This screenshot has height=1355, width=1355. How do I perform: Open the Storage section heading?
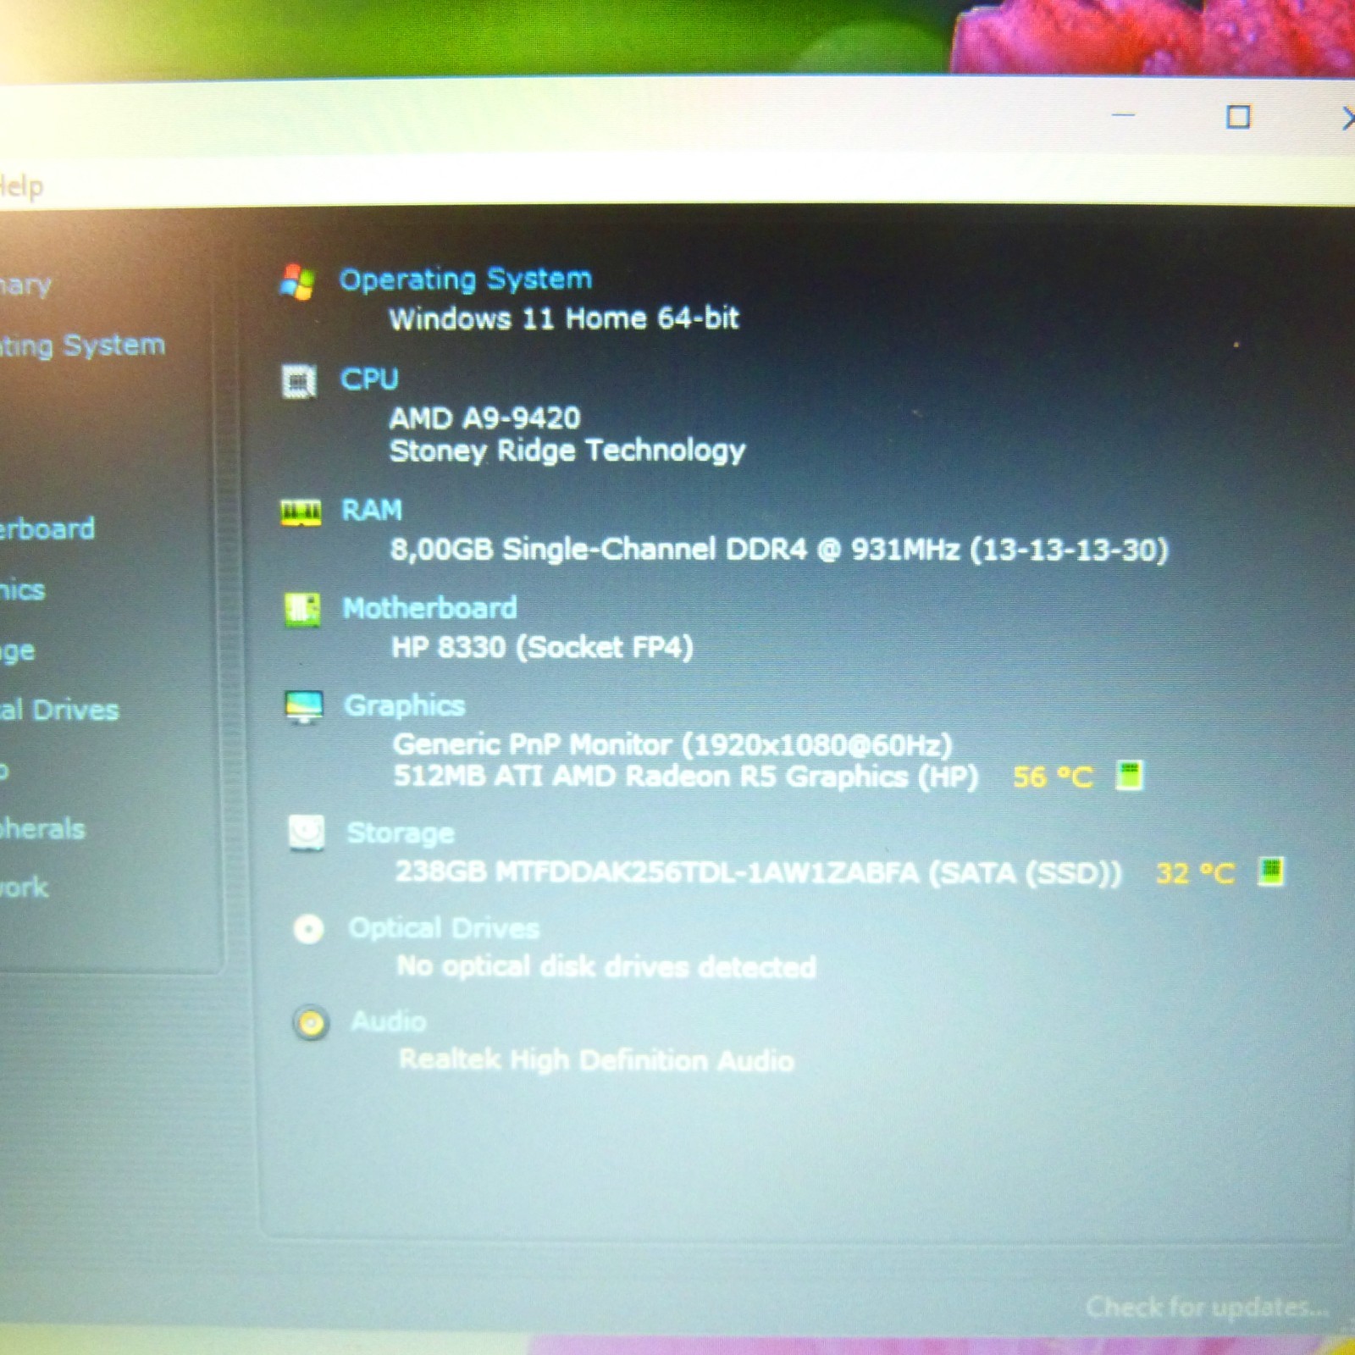point(401,833)
